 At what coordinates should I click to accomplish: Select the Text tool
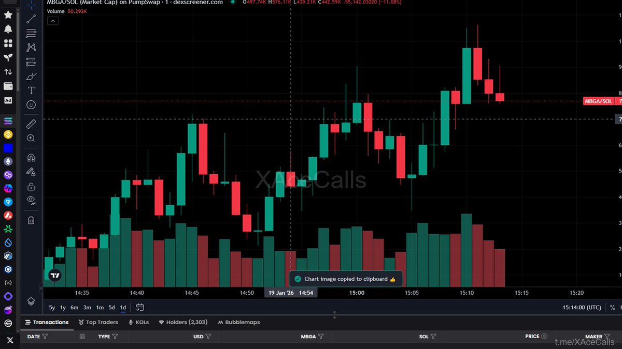pos(31,90)
